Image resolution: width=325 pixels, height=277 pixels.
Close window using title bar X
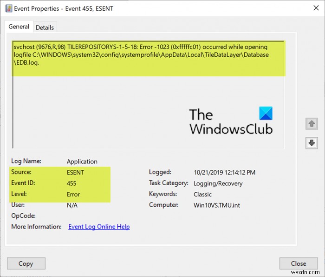pyautogui.click(x=316, y=8)
